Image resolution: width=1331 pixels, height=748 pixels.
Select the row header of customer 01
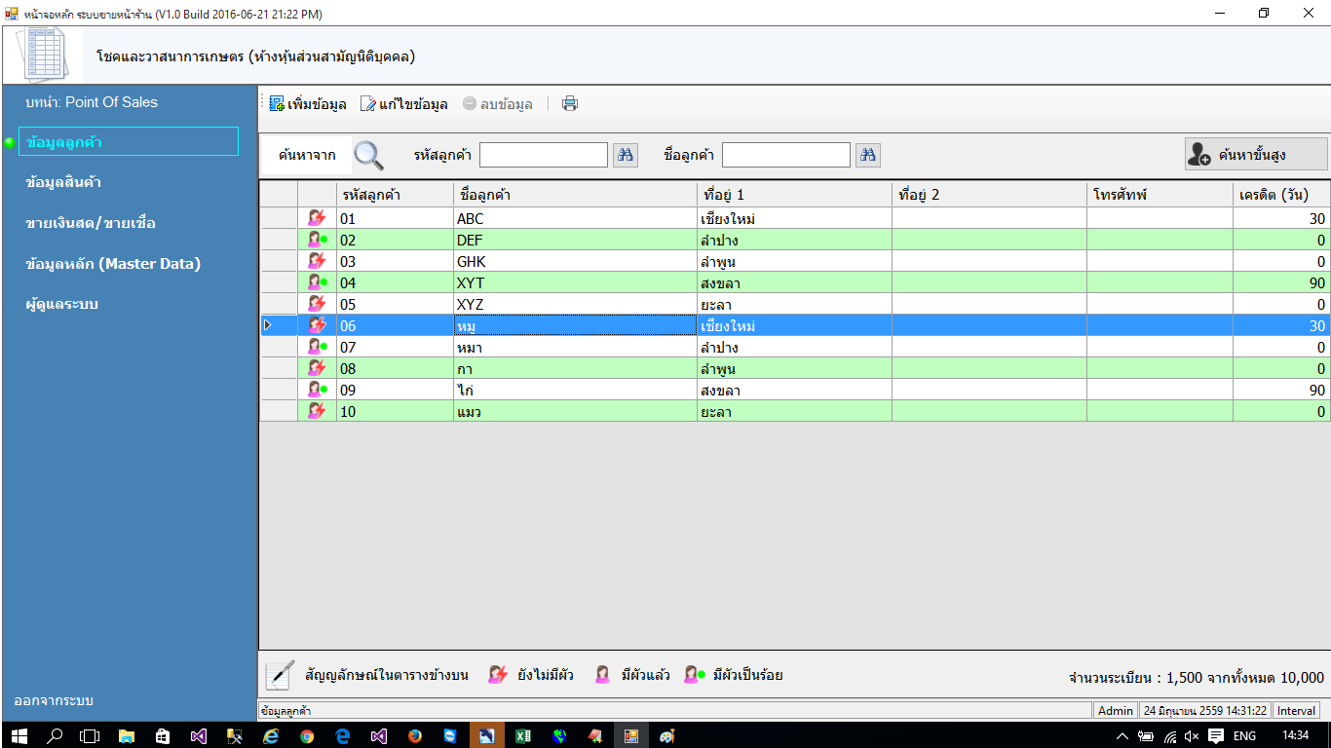(x=278, y=218)
